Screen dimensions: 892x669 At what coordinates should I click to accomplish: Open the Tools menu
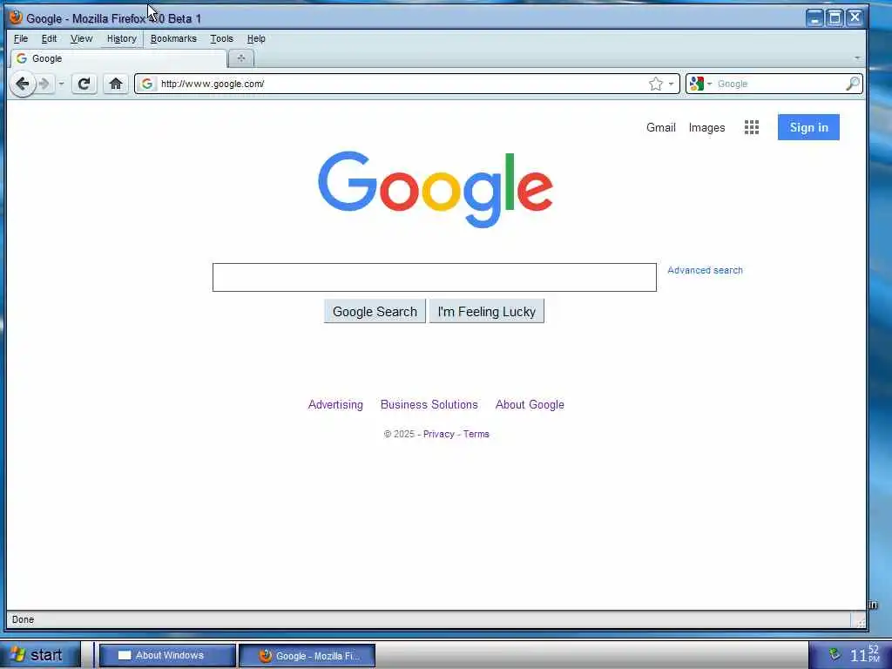(x=221, y=38)
